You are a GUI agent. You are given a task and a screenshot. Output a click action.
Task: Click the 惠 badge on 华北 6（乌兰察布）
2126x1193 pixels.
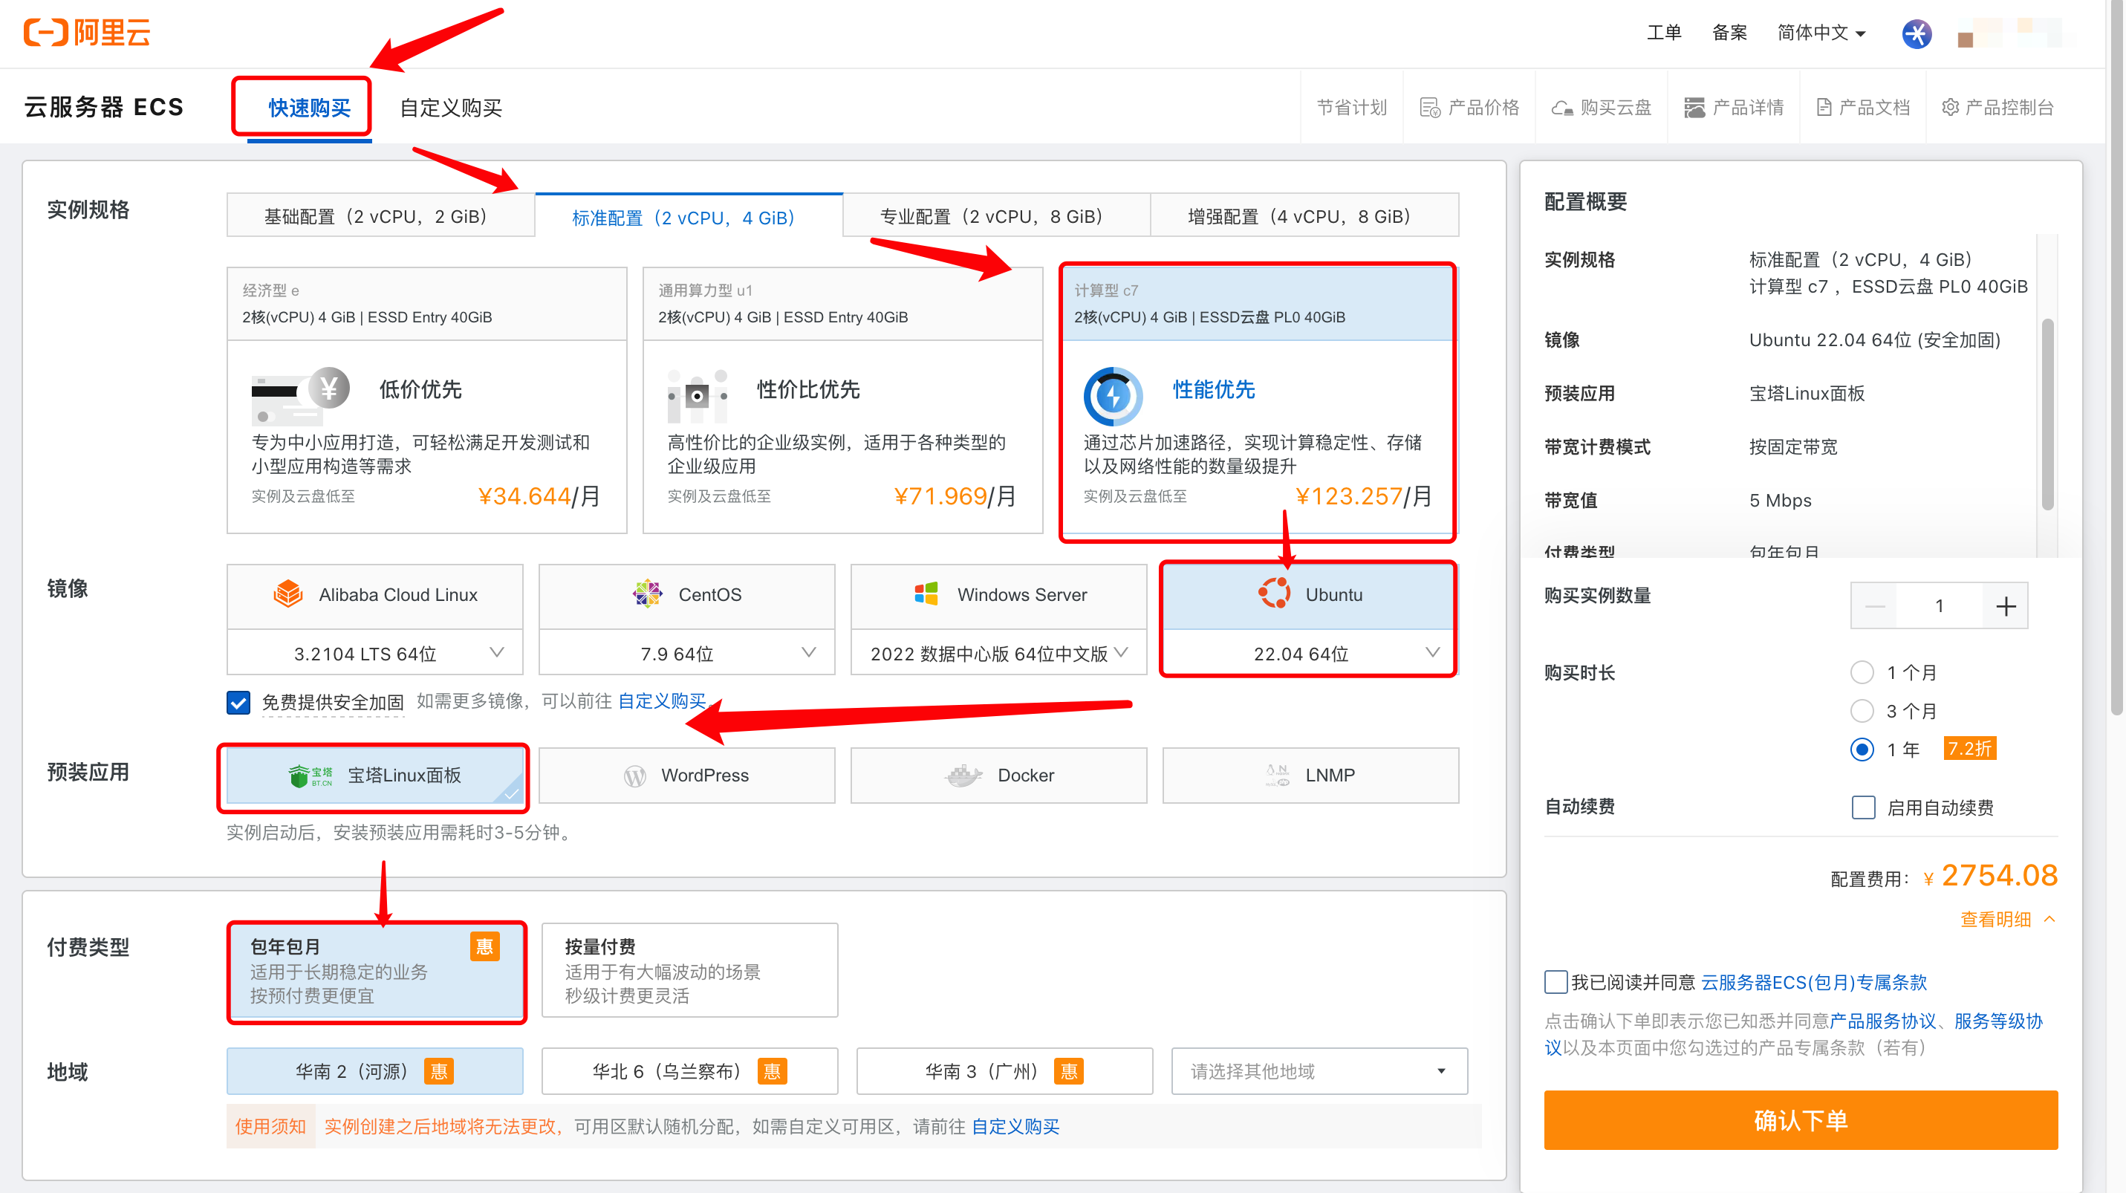click(x=773, y=1072)
